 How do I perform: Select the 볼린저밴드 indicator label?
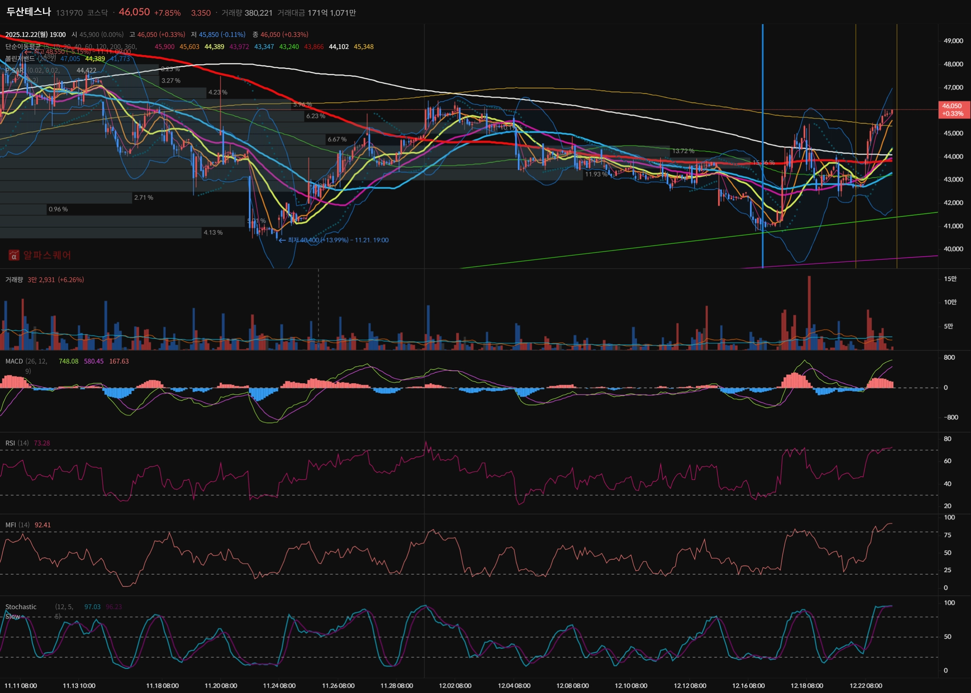point(20,58)
